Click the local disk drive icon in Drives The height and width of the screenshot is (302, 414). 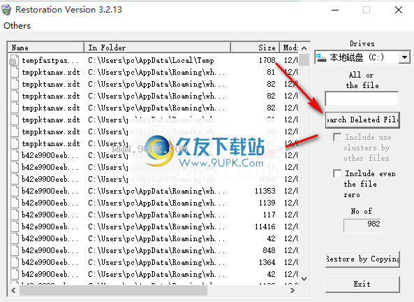321,57
